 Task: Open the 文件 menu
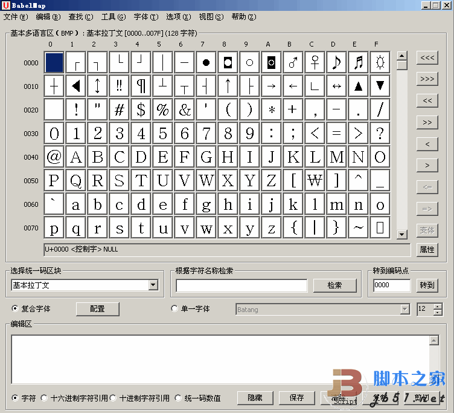pyautogui.click(x=16, y=17)
